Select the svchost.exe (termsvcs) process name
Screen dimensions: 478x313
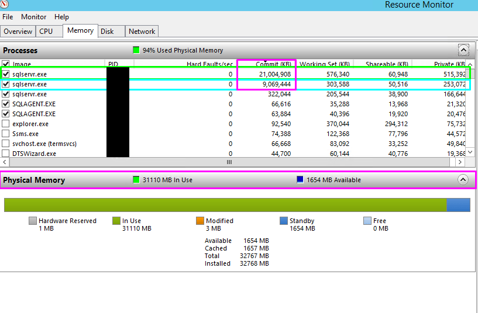point(44,144)
